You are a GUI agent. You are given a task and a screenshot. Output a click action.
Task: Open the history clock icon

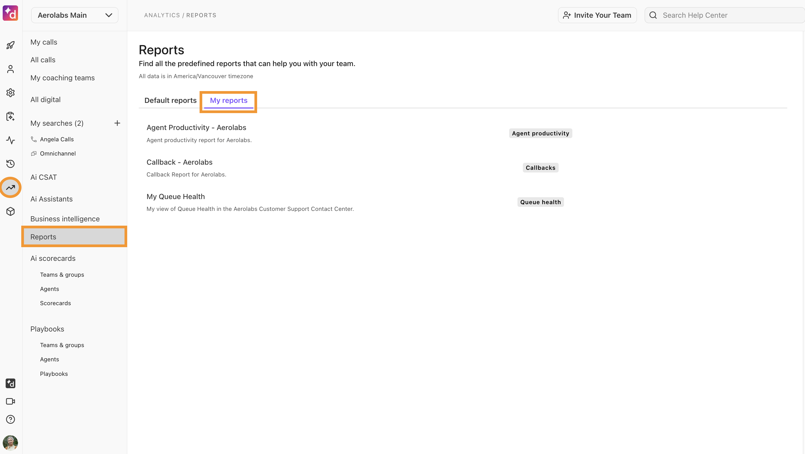pyautogui.click(x=10, y=164)
